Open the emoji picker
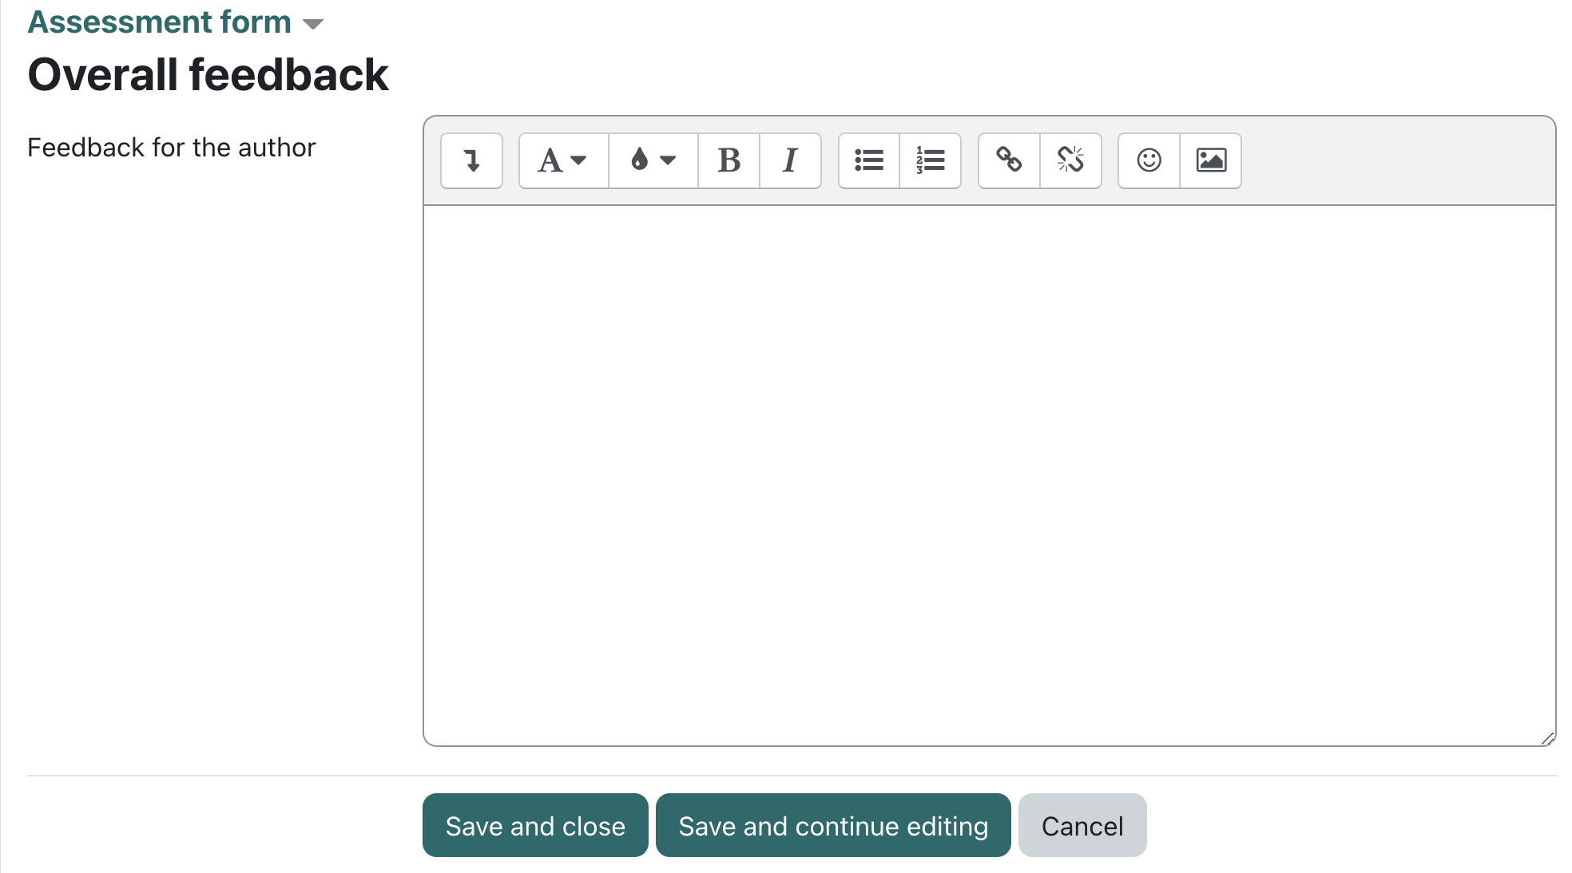The width and height of the screenshot is (1572, 873). tap(1149, 160)
